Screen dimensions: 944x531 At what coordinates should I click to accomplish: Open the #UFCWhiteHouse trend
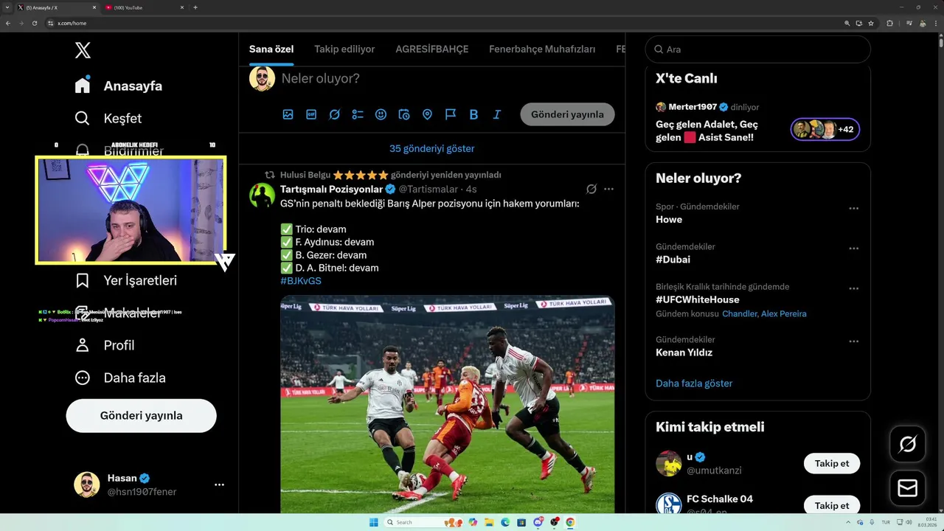[x=697, y=299]
